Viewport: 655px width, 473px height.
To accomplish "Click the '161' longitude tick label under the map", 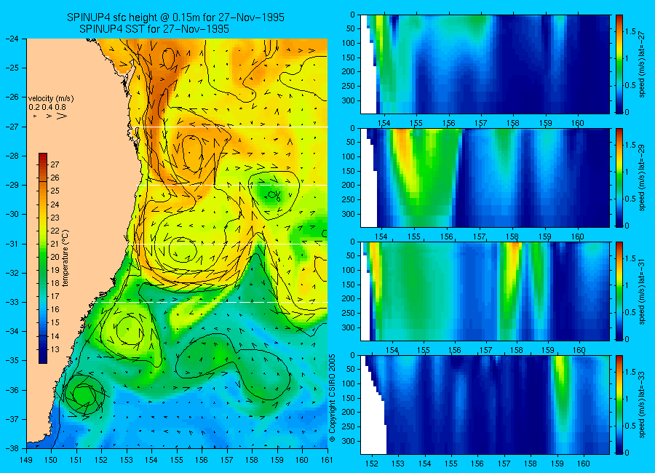I will [x=327, y=460].
